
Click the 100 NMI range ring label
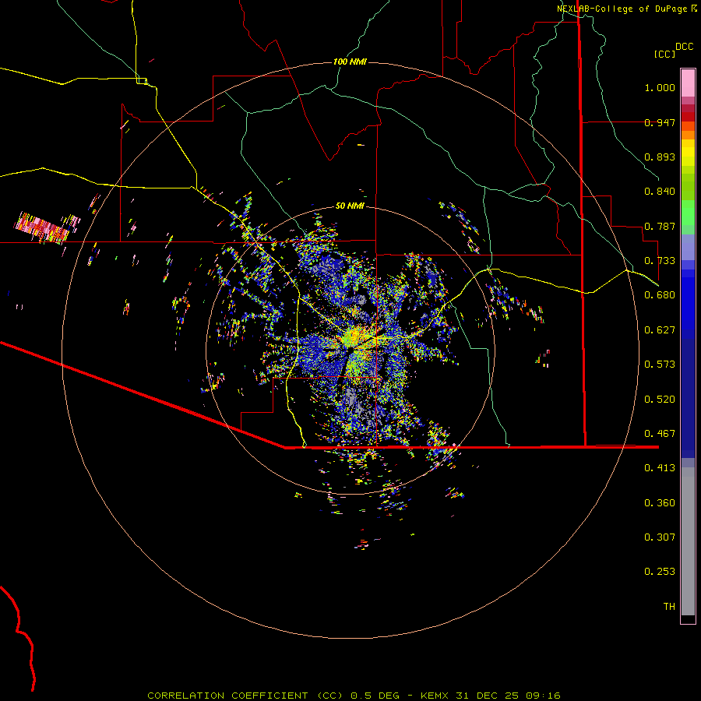pyautogui.click(x=350, y=62)
